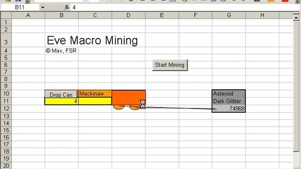
Task: Select column D header
Action: [x=128, y=15]
